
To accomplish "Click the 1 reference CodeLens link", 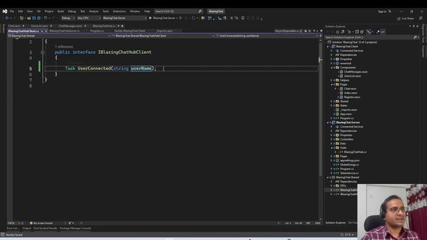I will [64, 47].
